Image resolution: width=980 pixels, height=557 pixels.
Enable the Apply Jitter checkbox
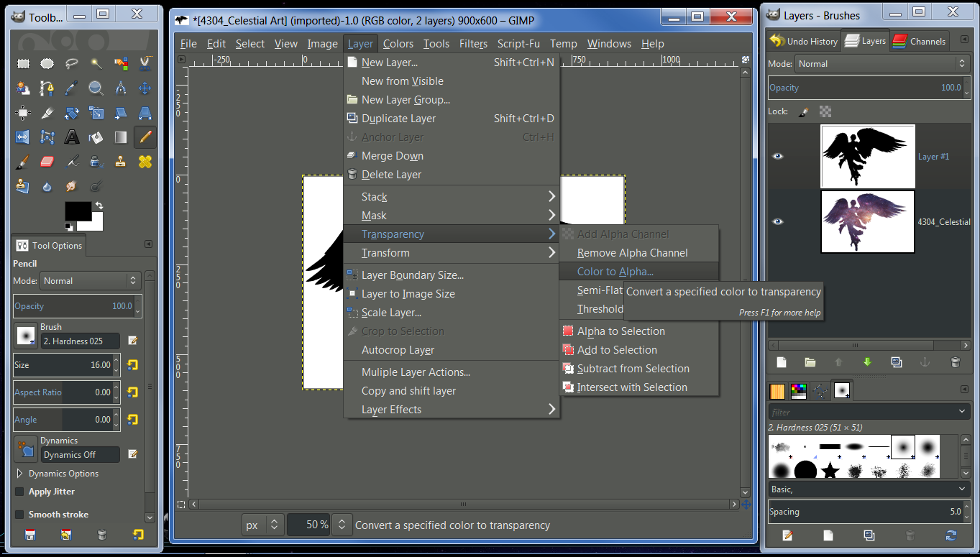(x=19, y=492)
